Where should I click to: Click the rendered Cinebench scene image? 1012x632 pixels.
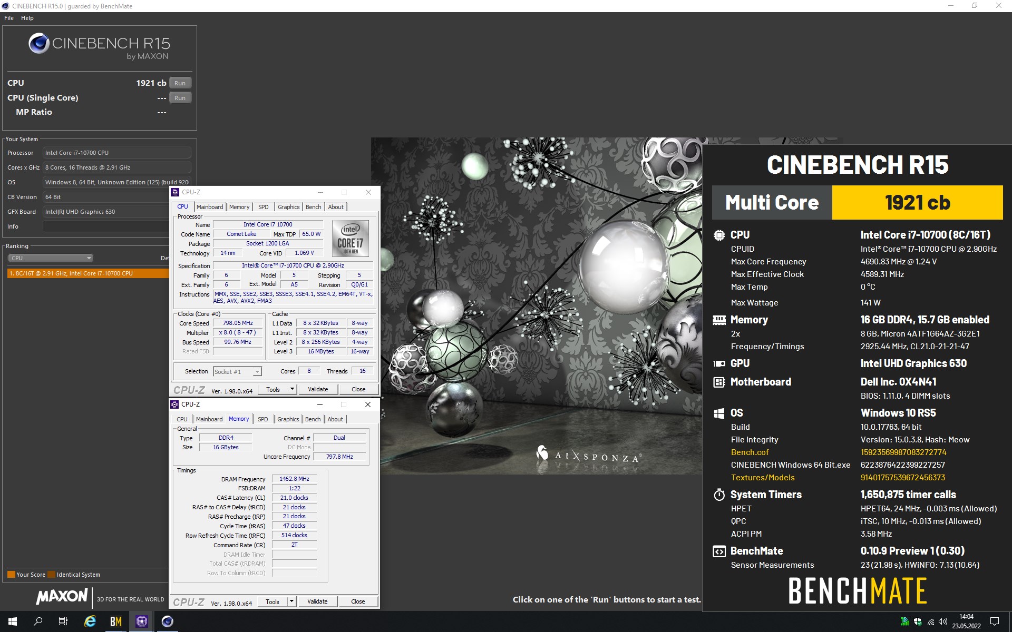click(537, 305)
